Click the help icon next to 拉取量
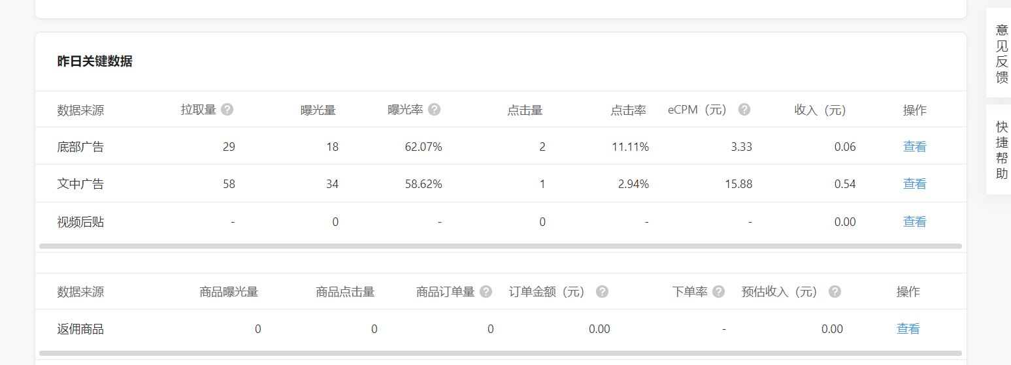The height and width of the screenshot is (365, 1011). coord(227,110)
